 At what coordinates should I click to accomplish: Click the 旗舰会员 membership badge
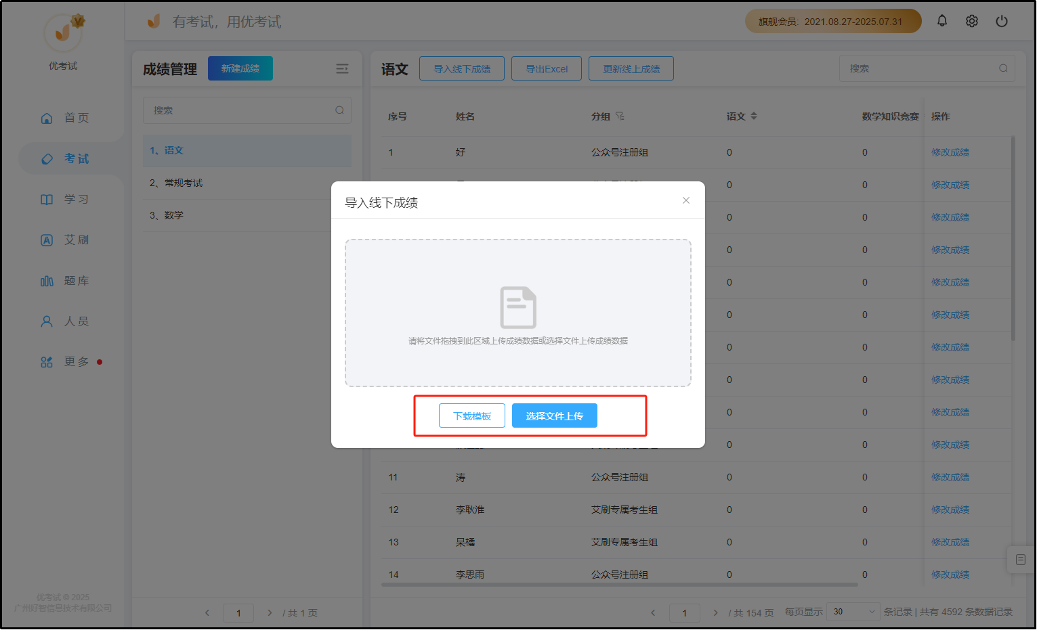coord(833,21)
